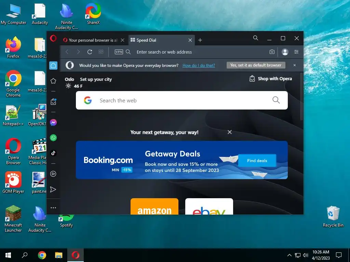Image resolution: width=350 pixels, height=262 pixels.
Task: Select the GOM Player desktop shortcut
Action: (x=13, y=183)
